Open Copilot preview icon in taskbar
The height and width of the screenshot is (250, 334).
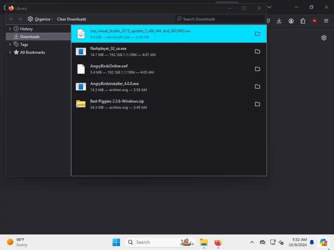click(324, 242)
